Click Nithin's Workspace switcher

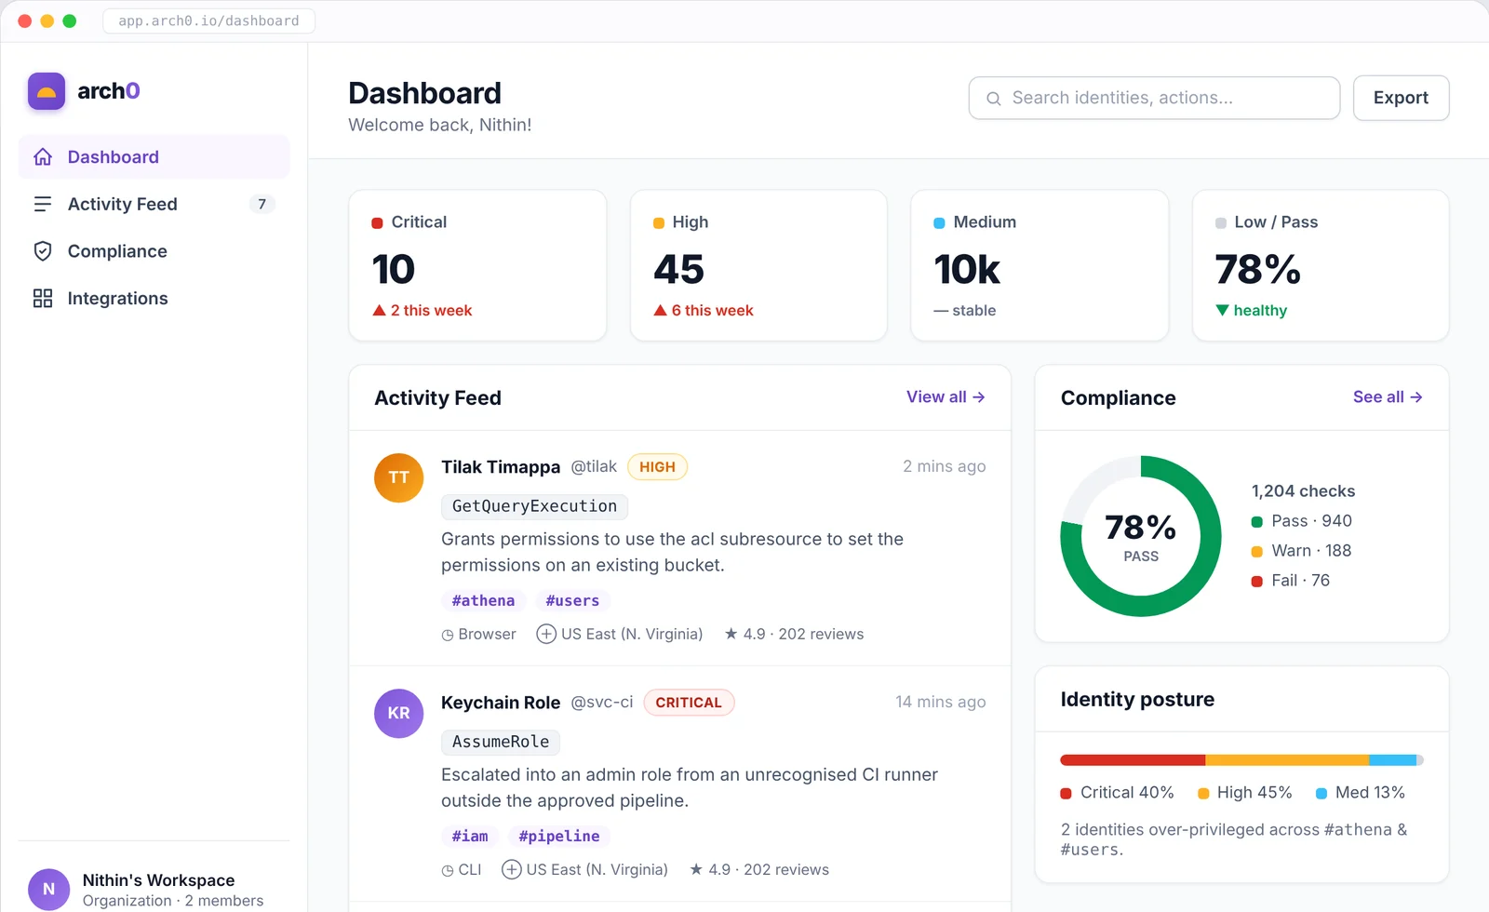[x=154, y=890]
